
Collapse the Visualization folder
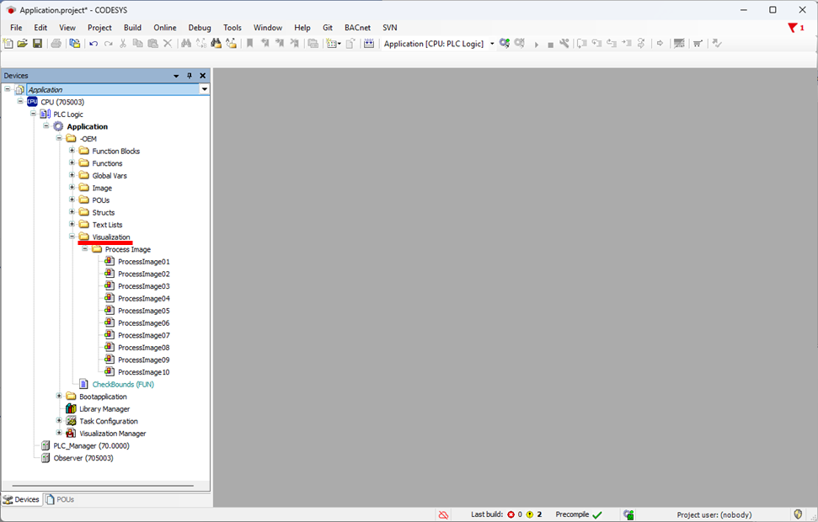pyautogui.click(x=72, y=237)
